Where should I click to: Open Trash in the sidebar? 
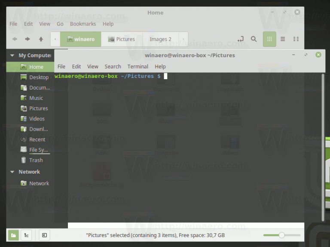pos(30,160)
